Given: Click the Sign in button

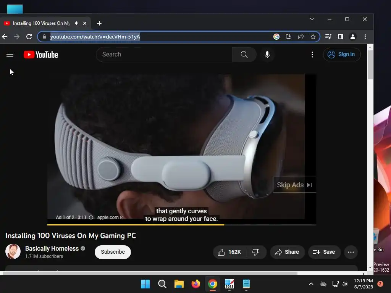Looking at the screenshot, I should point(342,54).
